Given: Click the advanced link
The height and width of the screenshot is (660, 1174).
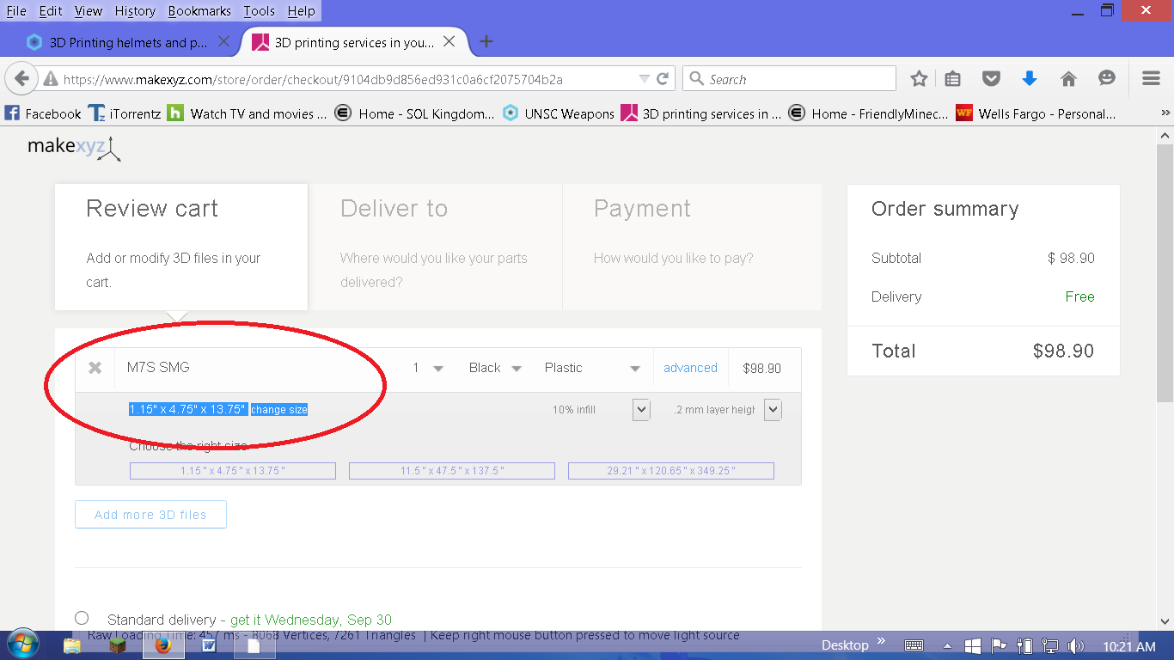Looking at the screenshot, I should pos(690,368).
